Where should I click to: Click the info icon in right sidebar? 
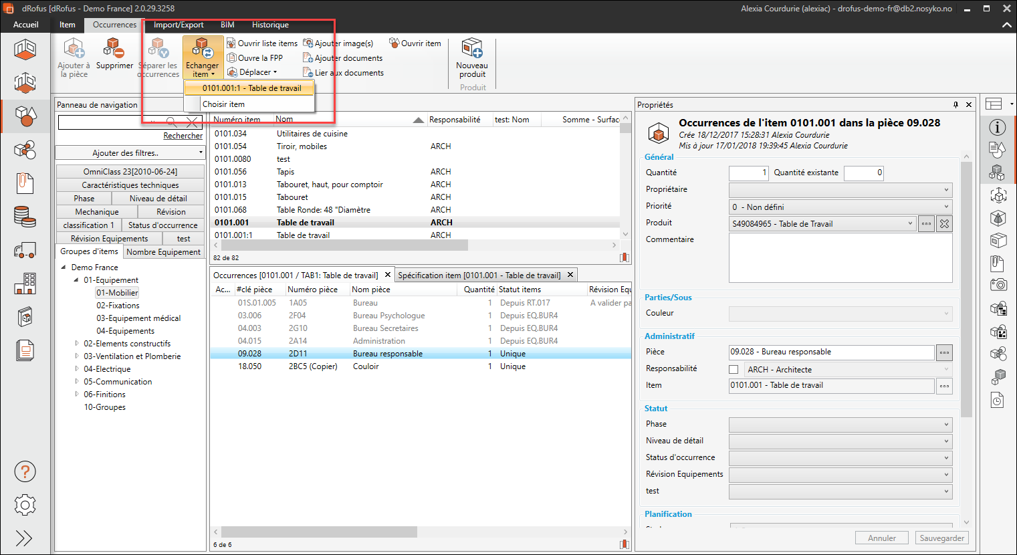point(997,127)
